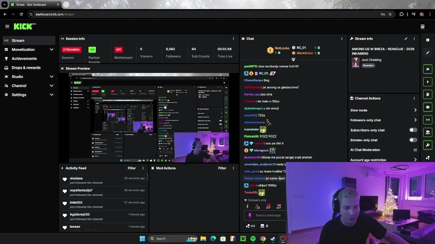Viewport: 435px width, 244px height.
Task: Open Session Info three-dot options
Action: 233,39
